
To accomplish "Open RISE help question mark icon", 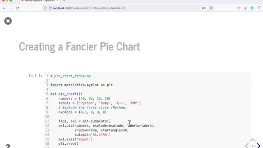I will click(8, 146).
